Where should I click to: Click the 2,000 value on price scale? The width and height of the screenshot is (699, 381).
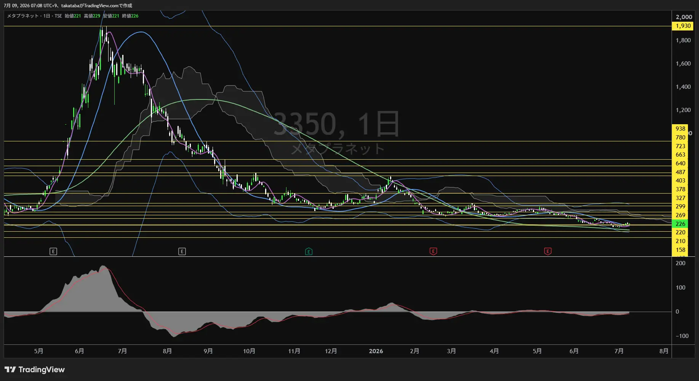(684, 17)
